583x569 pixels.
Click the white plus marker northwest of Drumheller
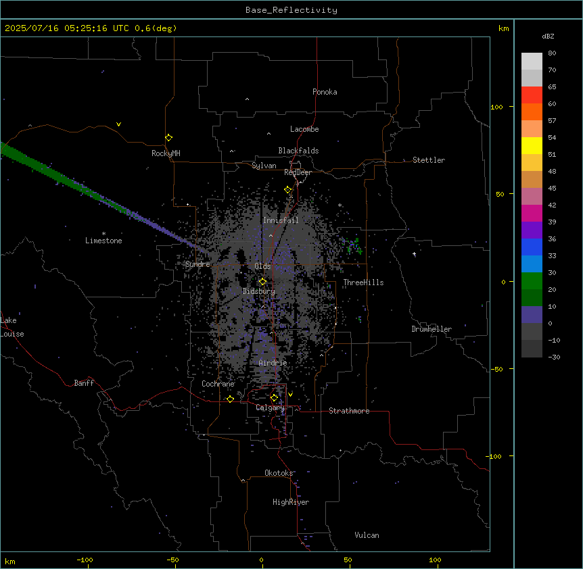[x=414, y=254]
